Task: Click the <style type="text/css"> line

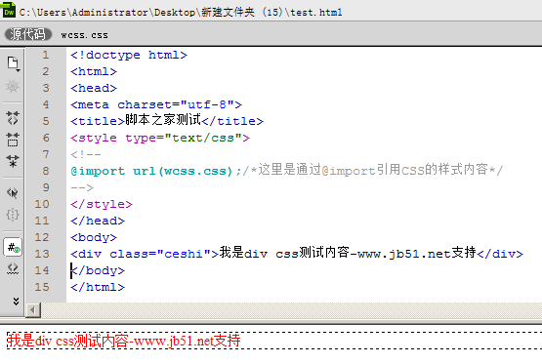Action: click(x=160, y=138)
